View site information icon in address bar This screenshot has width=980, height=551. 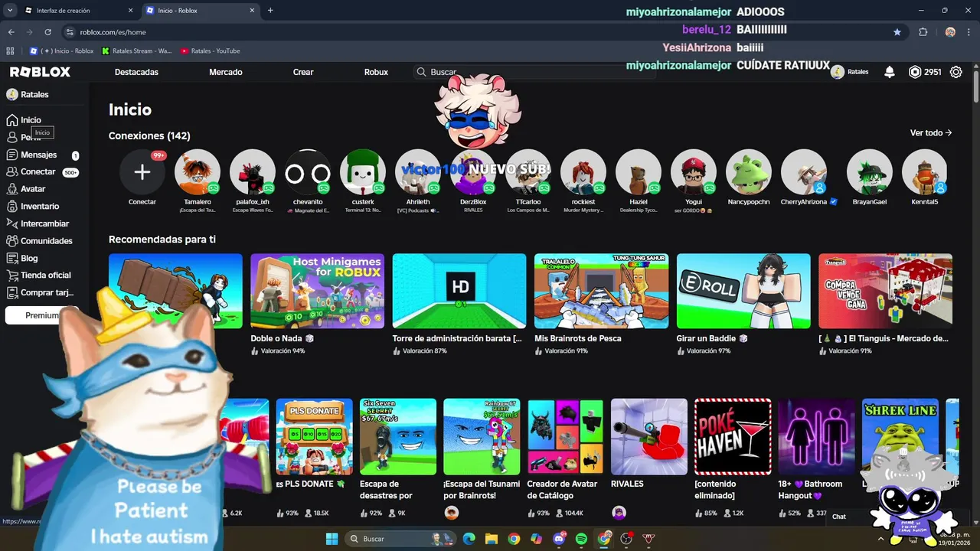[70, 32]
